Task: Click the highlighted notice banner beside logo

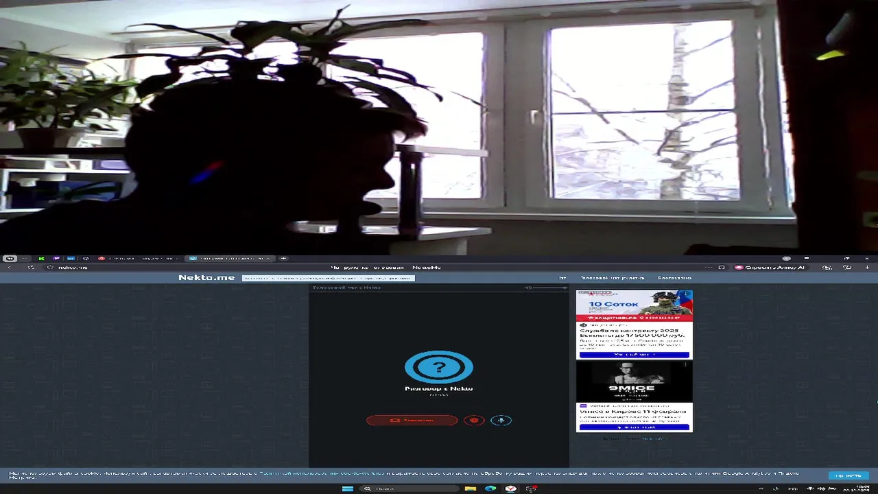Action: click(329, 278)
